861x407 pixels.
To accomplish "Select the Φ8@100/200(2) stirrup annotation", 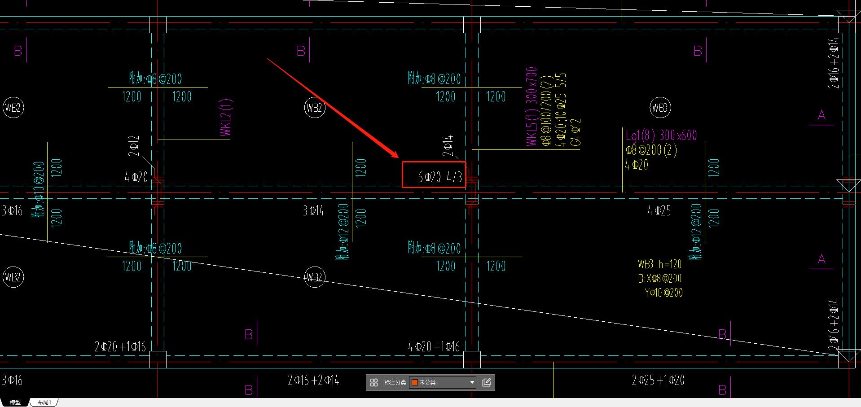I will coord(546,111).
